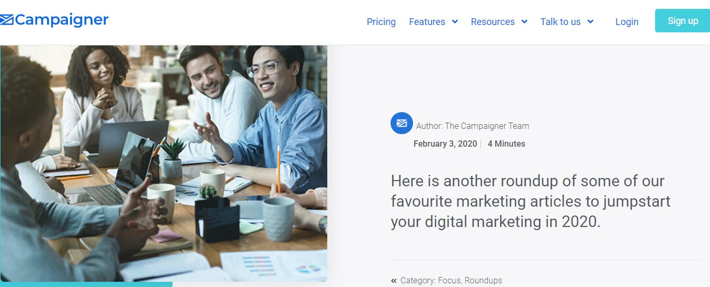Open the Pricing menu item
The width and height of the screenshot is (710, 287).
click(x=381, y=22)
